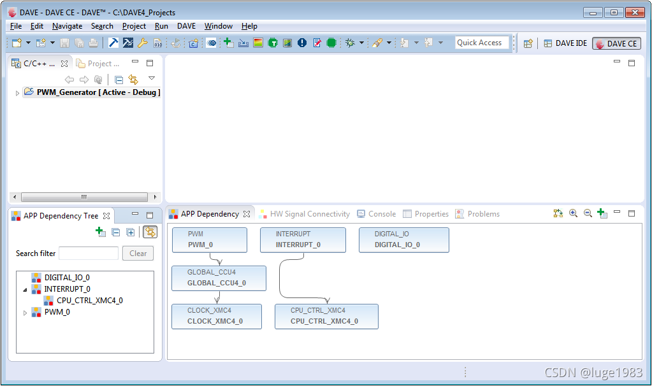The image size is (652, 386).
Task: Click the binary 010 file toolbar icon
Action: (157, 43)
